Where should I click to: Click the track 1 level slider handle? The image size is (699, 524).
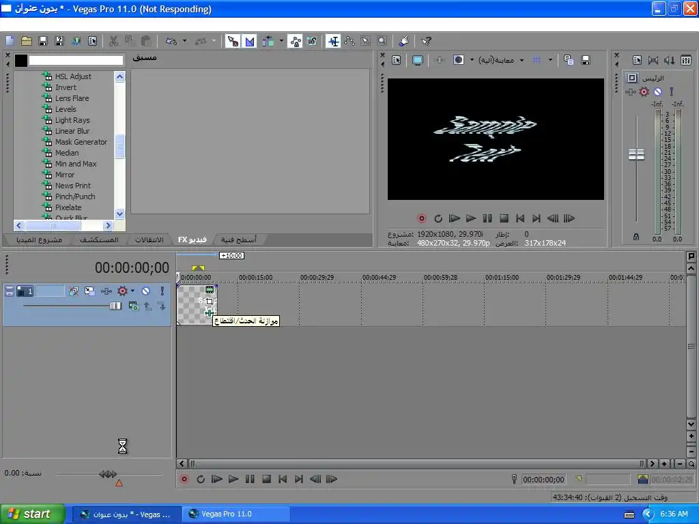(x=115, y=306)
